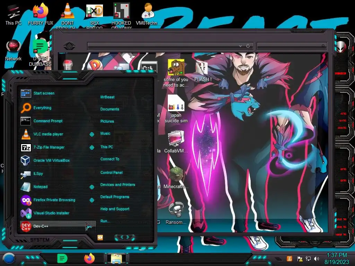
Task: Expand Firefox Private Browsing jump list
Action: tap(92, 200)
